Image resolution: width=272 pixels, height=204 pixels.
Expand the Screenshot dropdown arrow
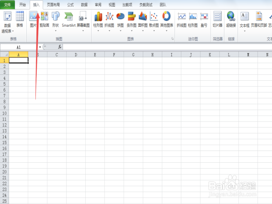[83, 31]
